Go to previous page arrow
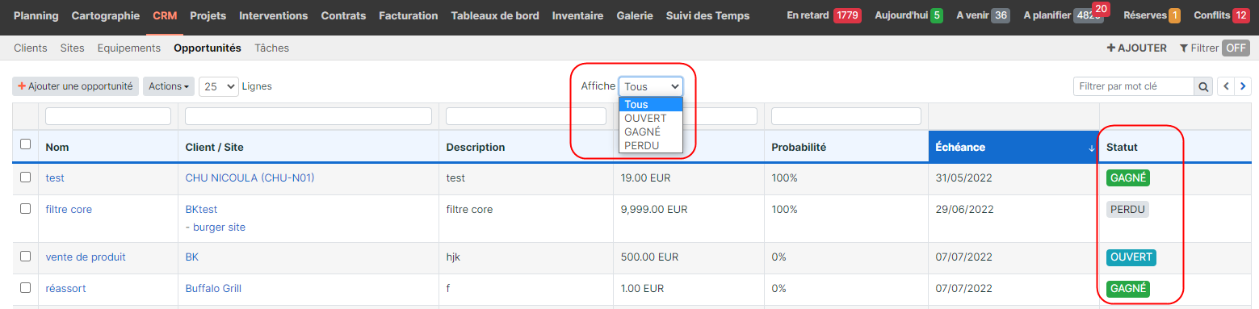1259x309 pixels. pos(1226,86)
